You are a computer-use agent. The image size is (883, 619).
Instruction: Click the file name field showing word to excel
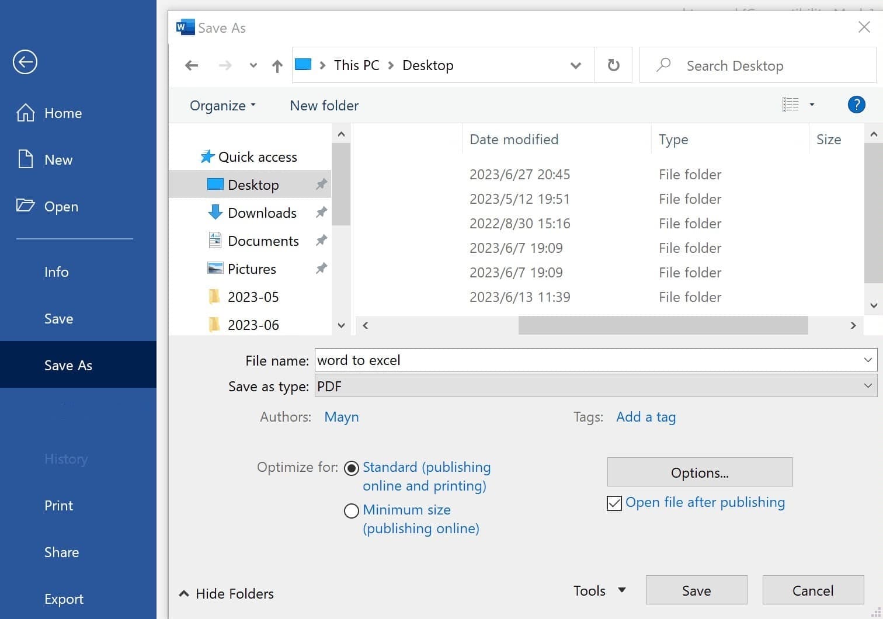584,360
